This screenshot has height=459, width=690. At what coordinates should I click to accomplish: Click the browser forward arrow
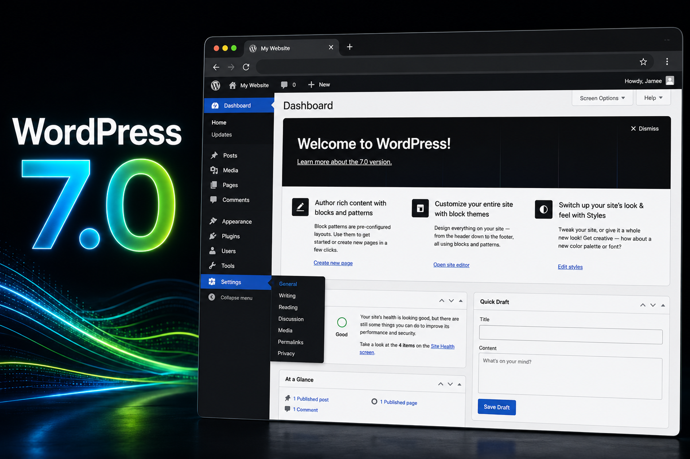(231, 67)
